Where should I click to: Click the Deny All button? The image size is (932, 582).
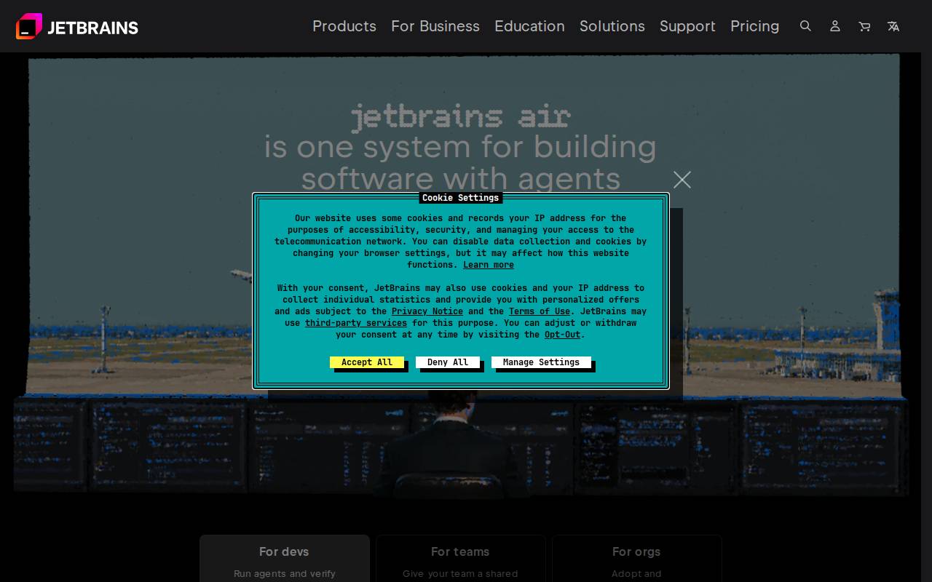[448, 362]
